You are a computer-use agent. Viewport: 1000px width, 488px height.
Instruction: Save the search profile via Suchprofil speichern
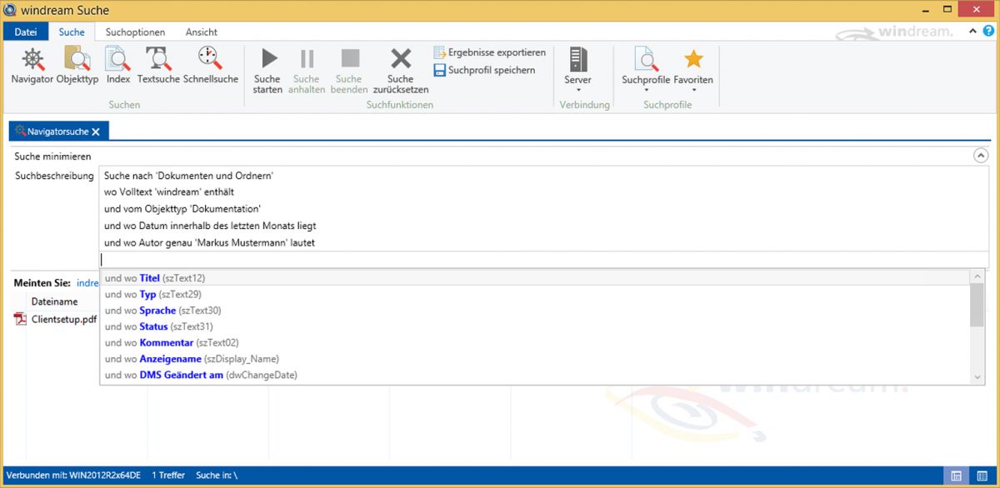point(484,71)
